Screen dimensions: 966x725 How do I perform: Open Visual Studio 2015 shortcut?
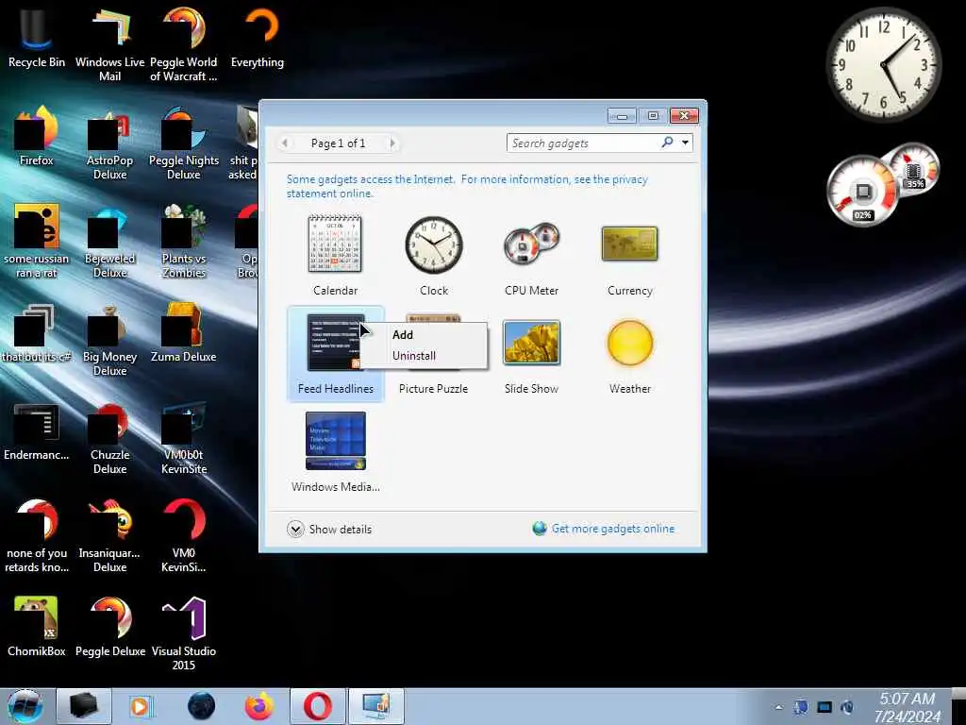[184, 633]
